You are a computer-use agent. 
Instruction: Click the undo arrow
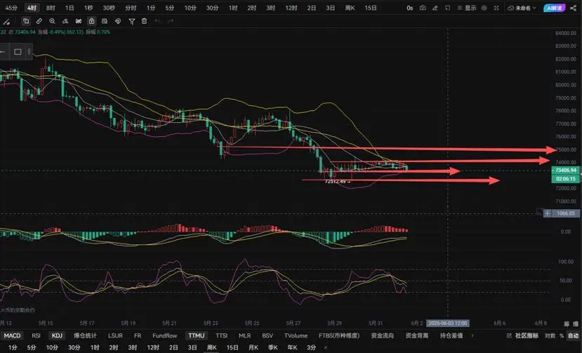coord(158,21)
